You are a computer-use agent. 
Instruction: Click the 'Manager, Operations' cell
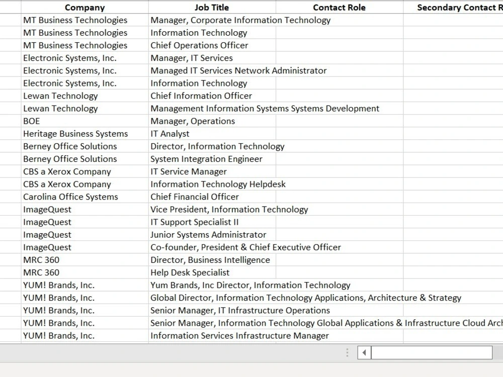click(x=212, y=121)
